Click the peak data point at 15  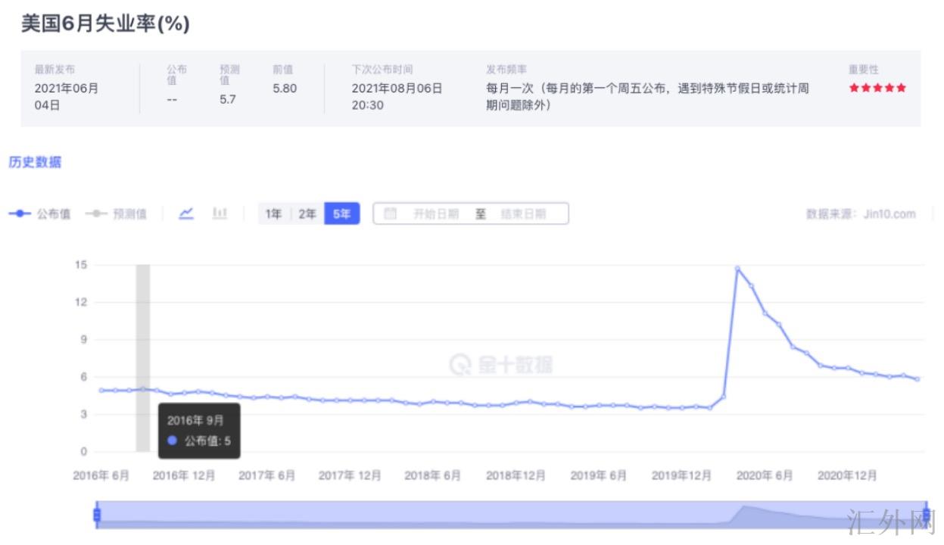coord(737,269)
